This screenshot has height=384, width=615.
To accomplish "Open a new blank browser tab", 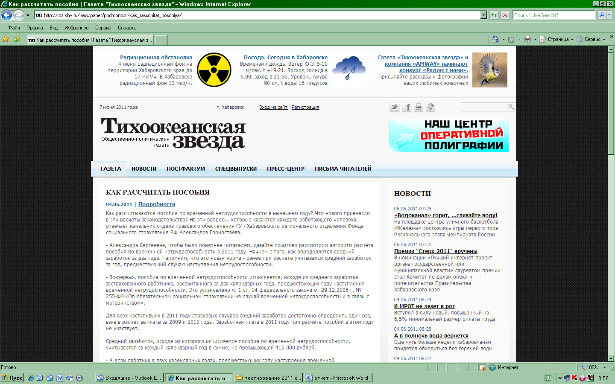I will click(161, 40).
